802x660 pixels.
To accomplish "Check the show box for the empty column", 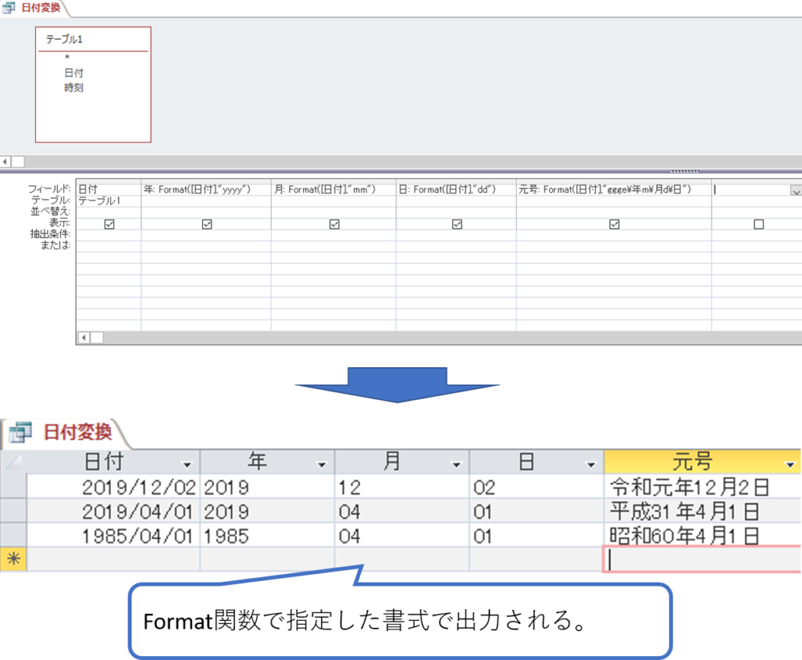I will (x=758, y=225).
